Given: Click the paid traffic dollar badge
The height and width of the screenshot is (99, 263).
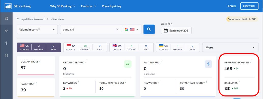Looking at the screenshot, I should (208, 64).
